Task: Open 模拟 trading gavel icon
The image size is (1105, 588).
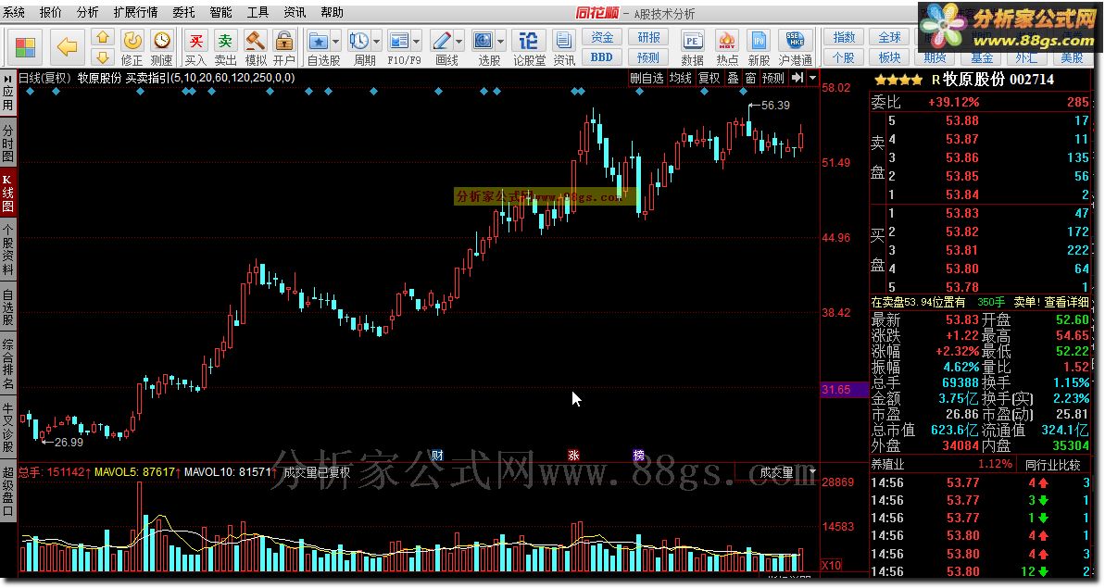Action: [x=255, y=40]
